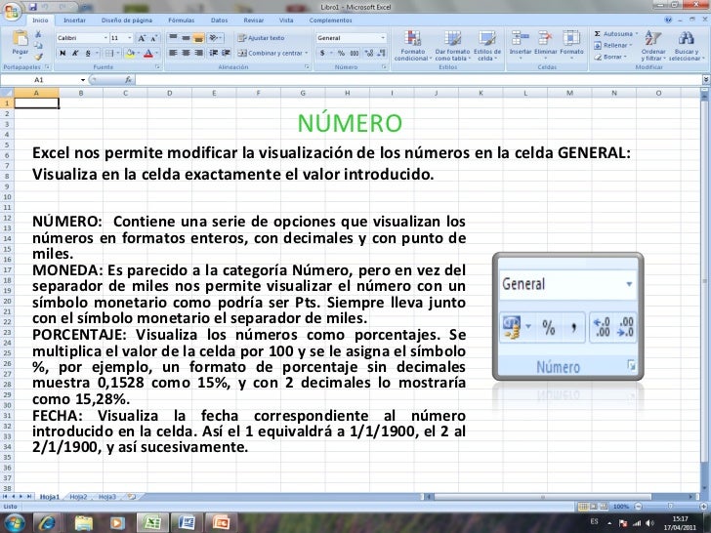
Task: Switch to Page Layout view in status bar
Action: pyautogui.click(x=594, y=507)
